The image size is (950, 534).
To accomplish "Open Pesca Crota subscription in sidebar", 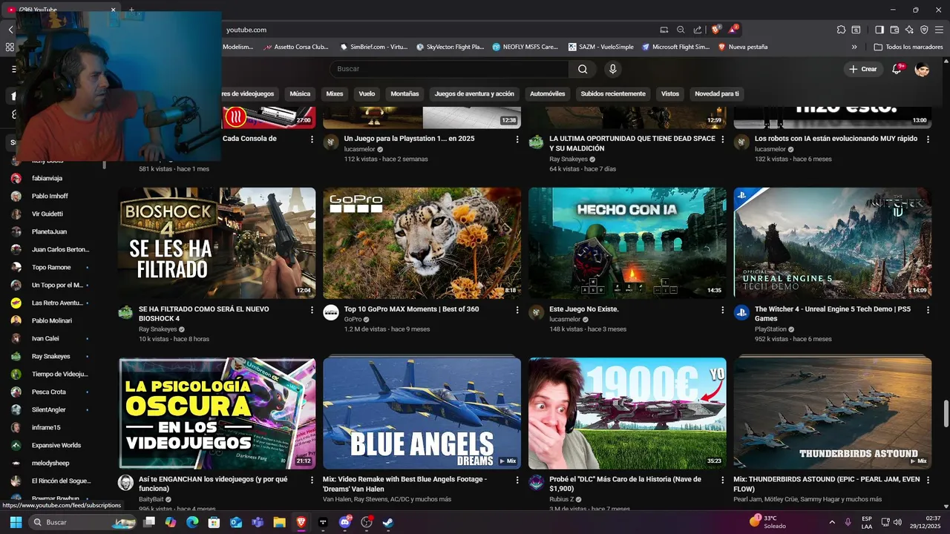I will point(48,392).
